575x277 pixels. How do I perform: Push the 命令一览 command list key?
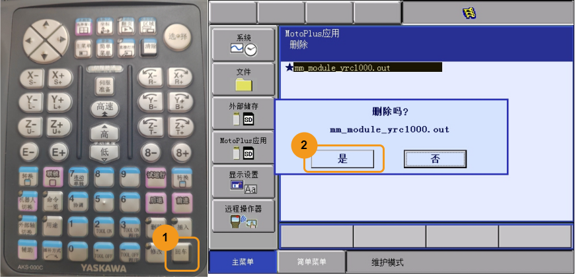[52, 202]
